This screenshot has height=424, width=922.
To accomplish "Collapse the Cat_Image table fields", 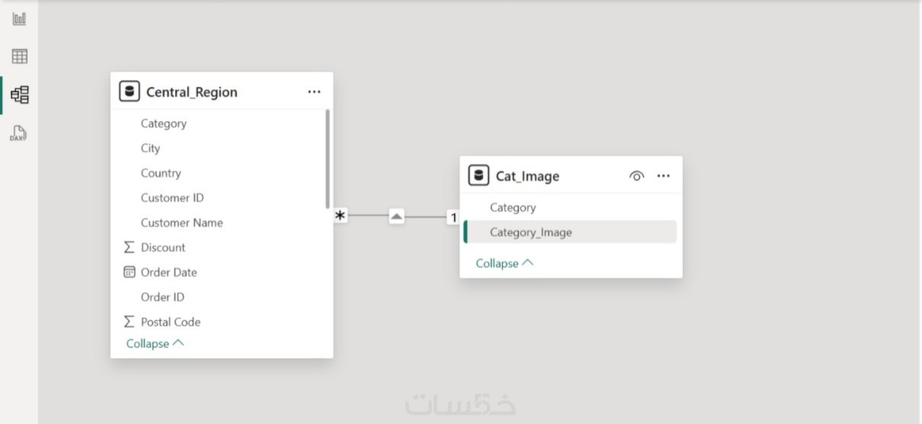I will 504,263.
